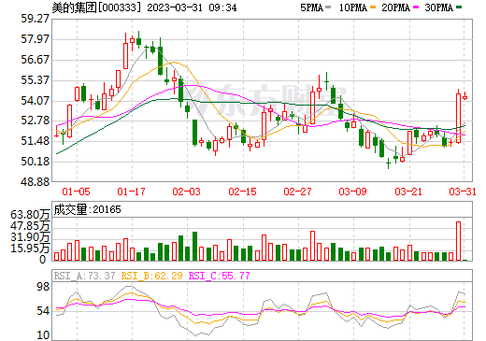
Task: Click the 98 value on RSI axis
Action: click(x=43, y=287)
